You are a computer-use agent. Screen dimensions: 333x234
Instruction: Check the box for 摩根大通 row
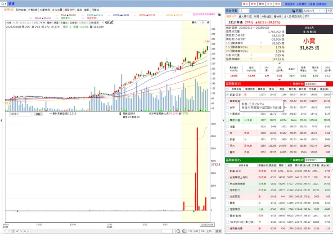pos(227,120)
